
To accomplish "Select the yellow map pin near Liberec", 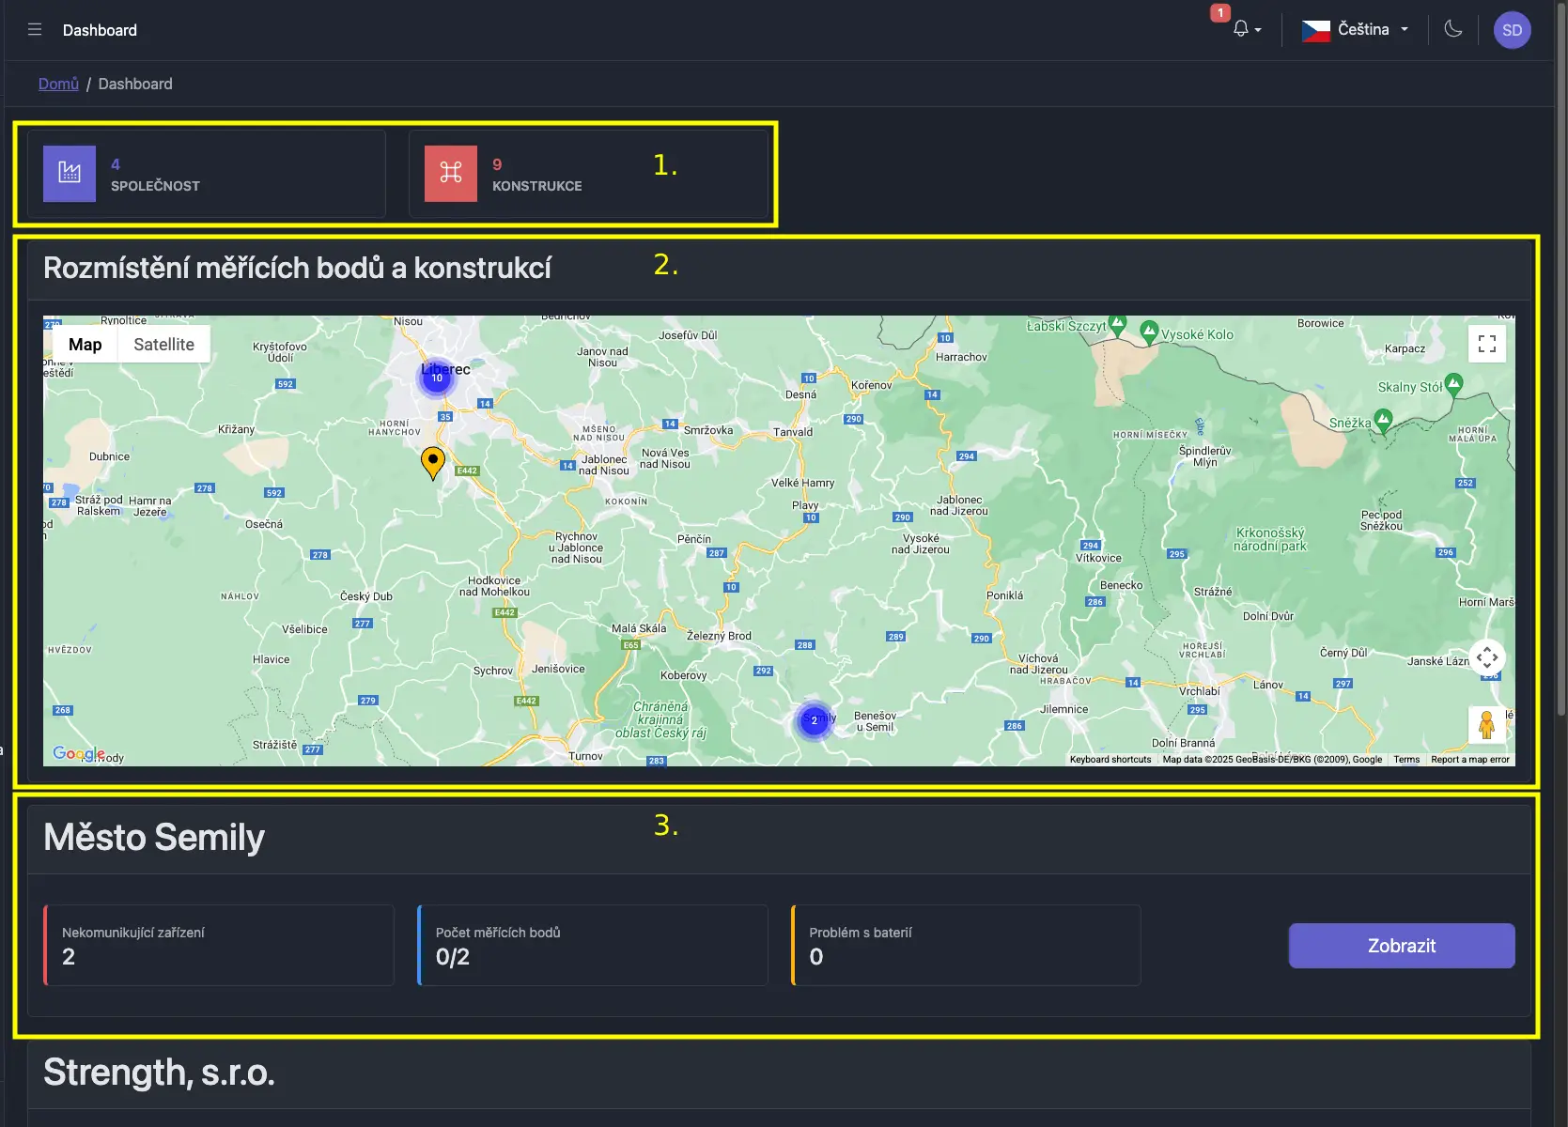I will [x=432, y=460].
